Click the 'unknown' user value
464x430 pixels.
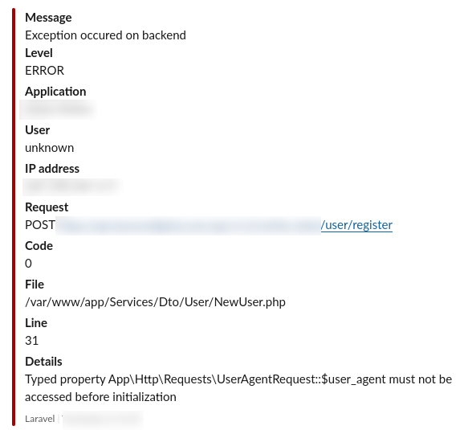coord(50,148)
